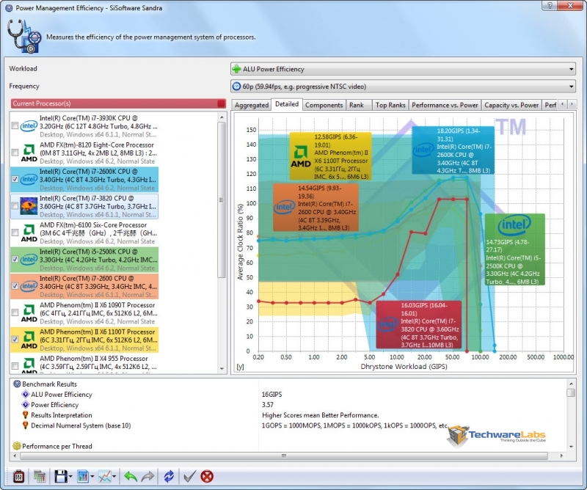The image size is (587, 490).
Task: Click the blue chart options icon
Action: [x=83, y=476]
